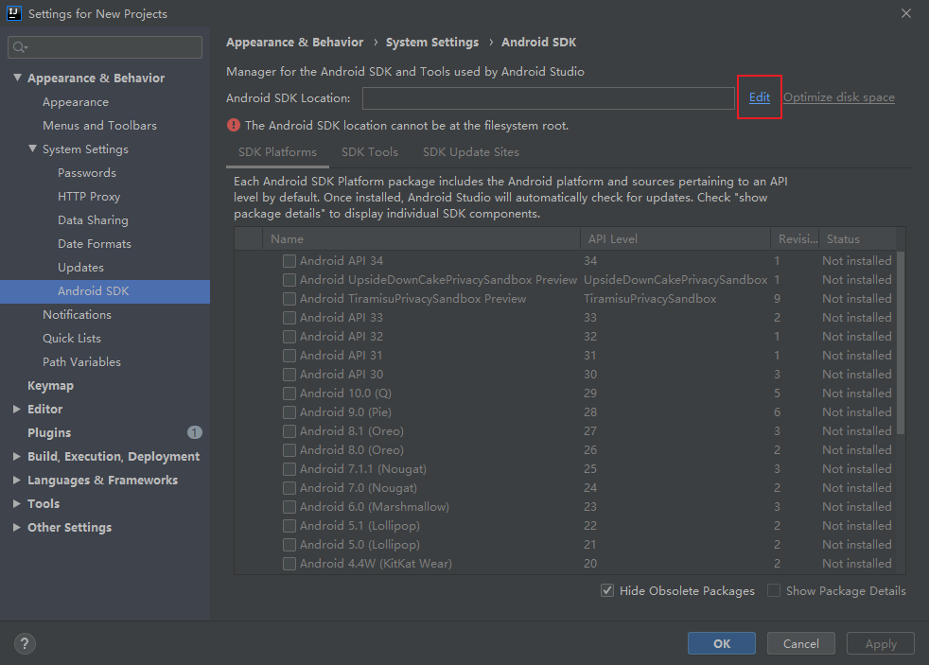Expand Build, Execution, Deployment
This screenshot has height=665, width=929.
coord(15,456)
